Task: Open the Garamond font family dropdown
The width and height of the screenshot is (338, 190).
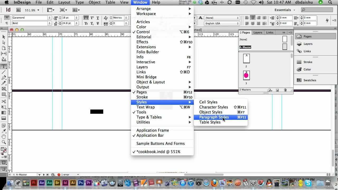Action: tap(49, 18)
